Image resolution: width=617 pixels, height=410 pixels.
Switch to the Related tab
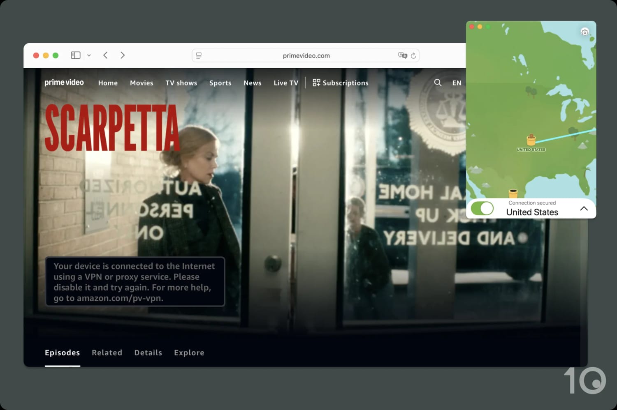pos(107,352)
